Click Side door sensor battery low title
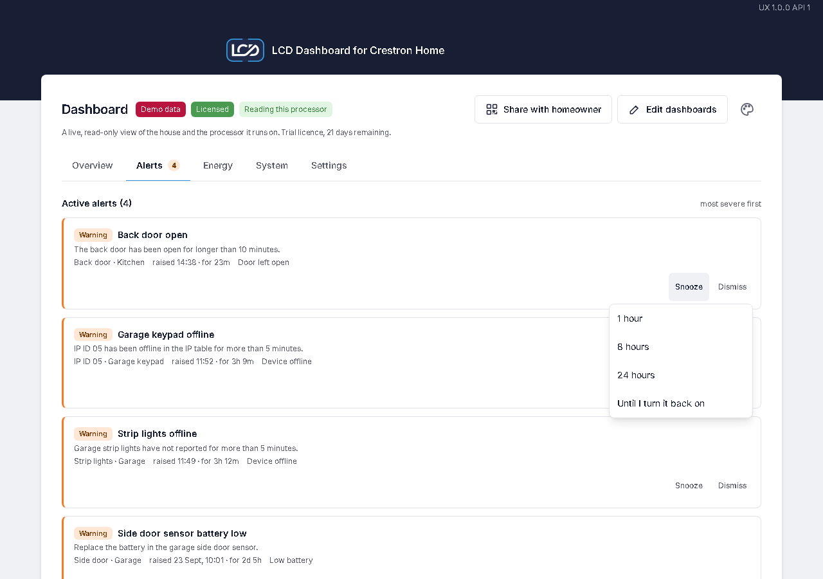The image size is (823, 579). pos(182,533)
